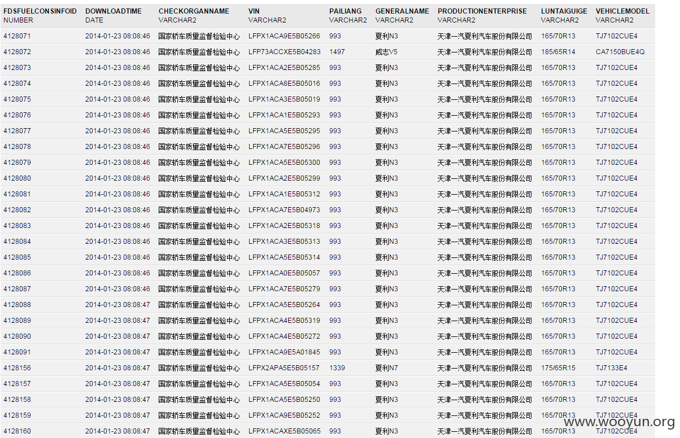
Task: Click VIN LFPX1ACA1E5B05293
Action: (284, 115)
